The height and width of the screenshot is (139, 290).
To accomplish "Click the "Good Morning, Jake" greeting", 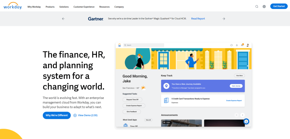I will (135, 79).
